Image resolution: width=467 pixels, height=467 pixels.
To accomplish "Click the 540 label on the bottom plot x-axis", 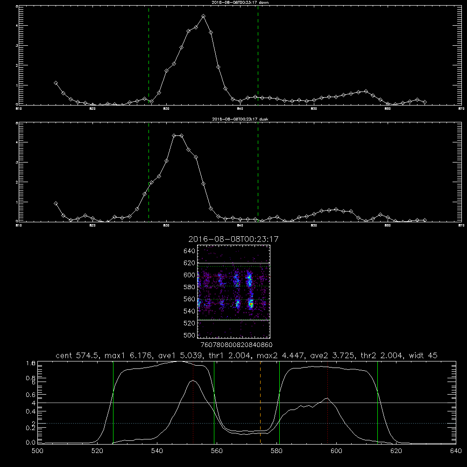I will point(157,451).
